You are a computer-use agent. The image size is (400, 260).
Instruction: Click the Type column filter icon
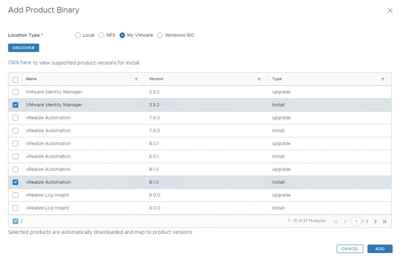click(383, 79)
